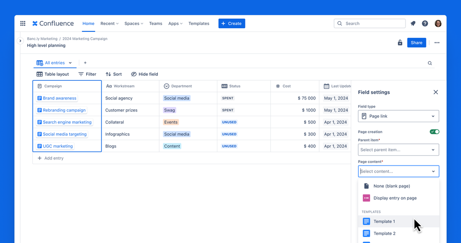Expand the All entries view dropdown
461x243 pixels.
click(70, 63)
